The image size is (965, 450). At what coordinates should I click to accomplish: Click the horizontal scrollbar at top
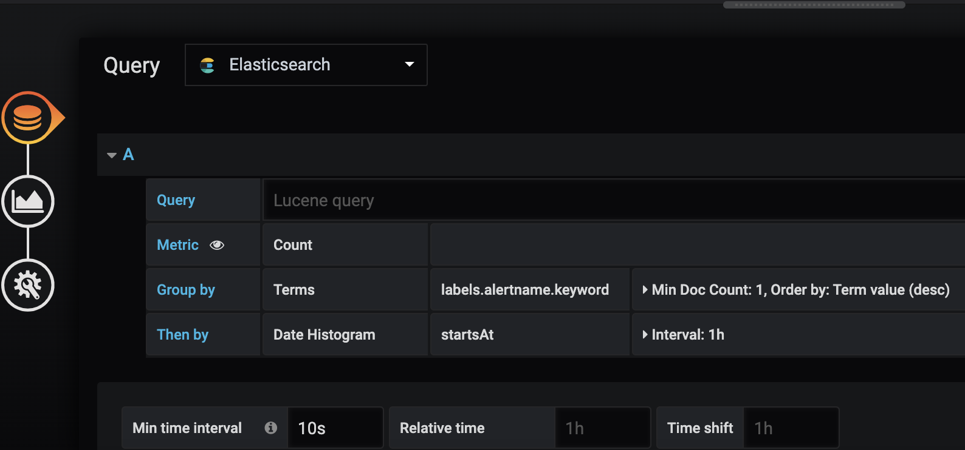tap(814, 5)
